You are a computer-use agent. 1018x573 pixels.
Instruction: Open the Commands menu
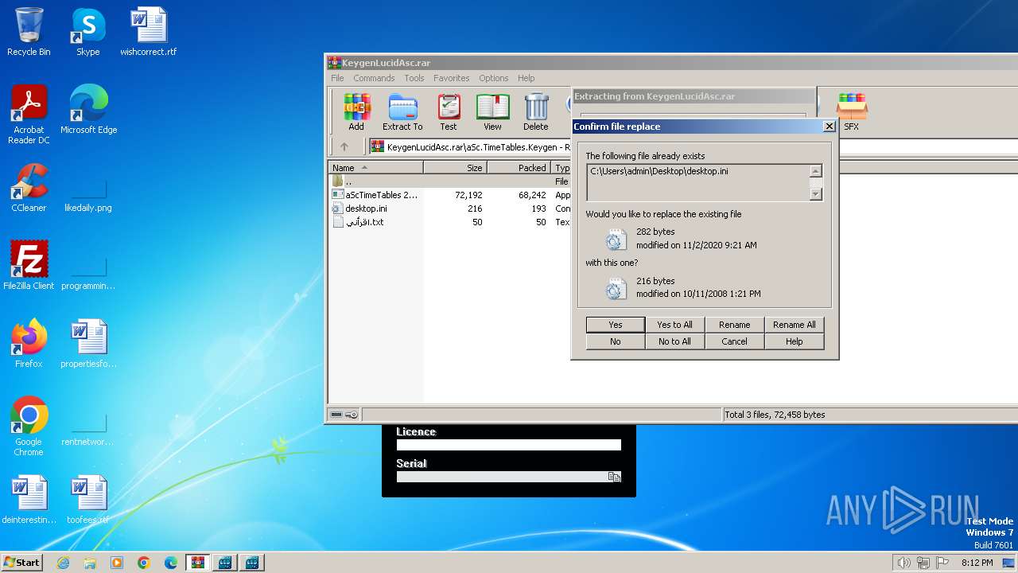[374, 78]
